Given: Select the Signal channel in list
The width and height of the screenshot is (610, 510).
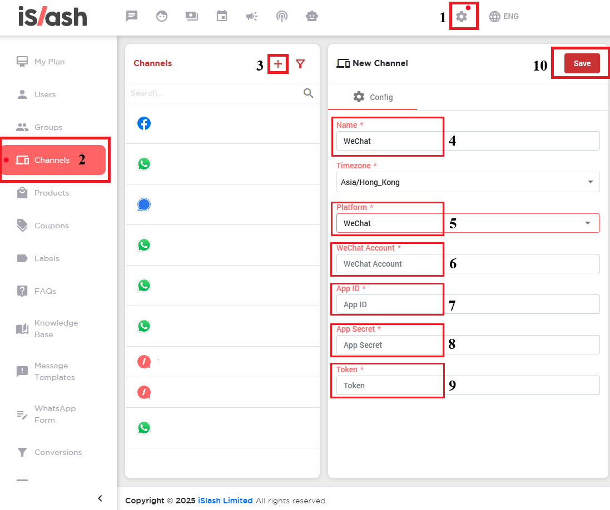Looking at the screenshot, I should click(144, 204).
